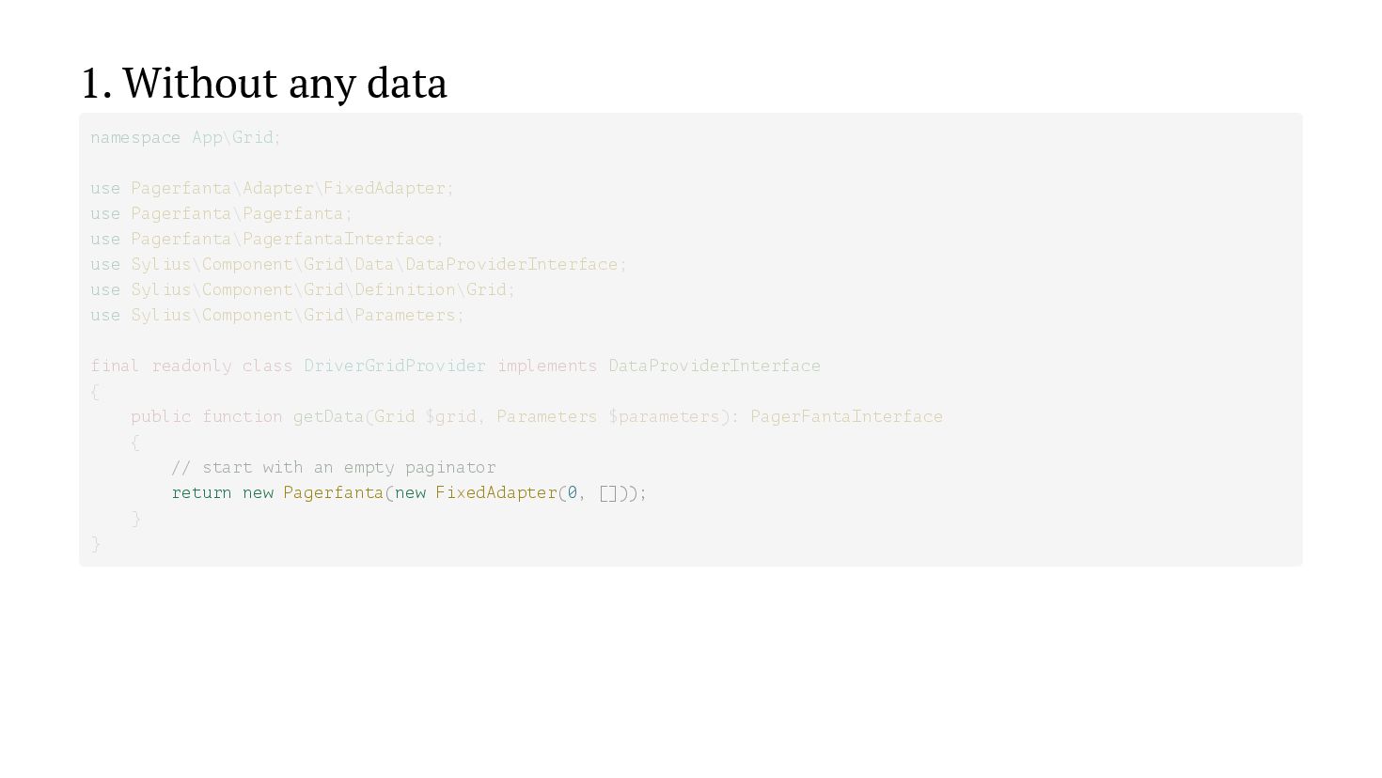The height and width of the screenshot is (778, 1382).
Task: Click DataProviderInterface after implements
Action: (x=715, y=366)
